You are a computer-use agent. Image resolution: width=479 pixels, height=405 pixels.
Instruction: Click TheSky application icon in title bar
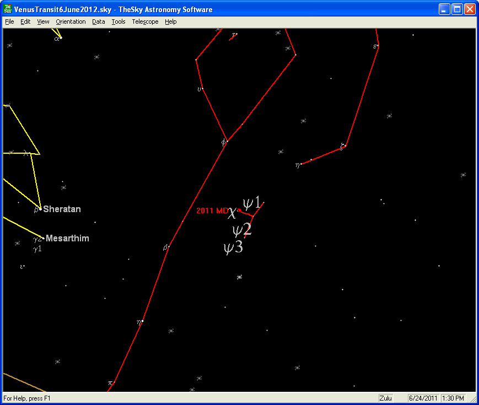coord(8,9)
